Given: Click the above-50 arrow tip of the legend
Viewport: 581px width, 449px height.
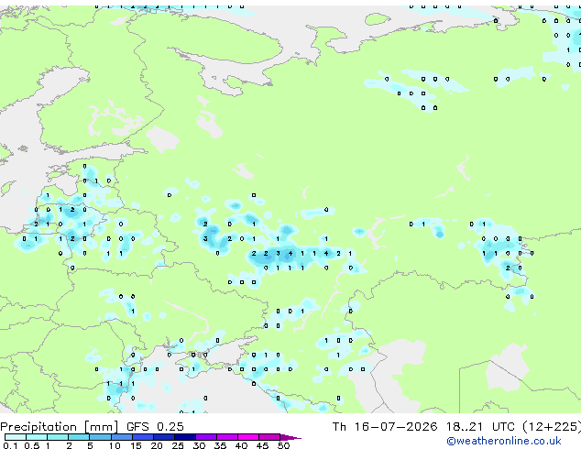Looking at the screenshot, I should pyautogui.click(x=290, y=437).
